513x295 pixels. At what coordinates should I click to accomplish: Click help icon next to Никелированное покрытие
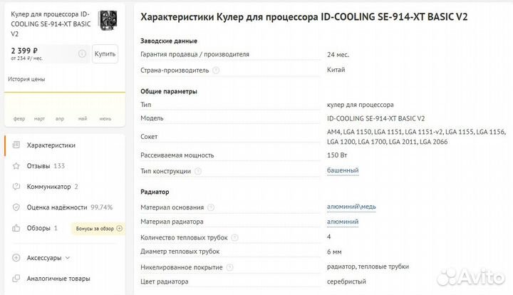click(x=229, y=267)
